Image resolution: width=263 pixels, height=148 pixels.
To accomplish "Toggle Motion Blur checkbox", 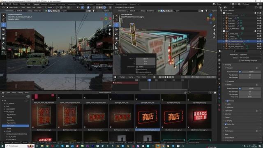I will pyautogui.click(x=226, y=124).
